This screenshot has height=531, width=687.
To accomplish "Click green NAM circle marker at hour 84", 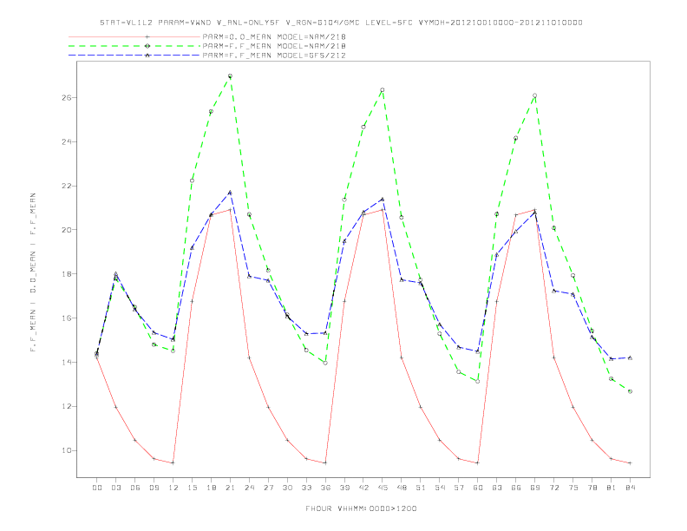I will (630, 391).
